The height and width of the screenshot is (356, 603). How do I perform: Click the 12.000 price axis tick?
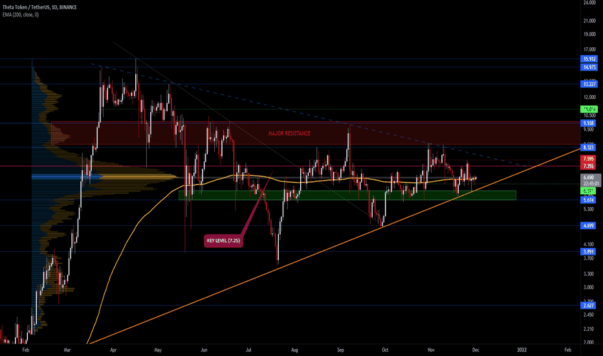589,97
